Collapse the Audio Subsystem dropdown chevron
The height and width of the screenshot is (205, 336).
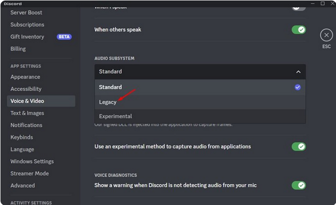[x=298, y=72]
